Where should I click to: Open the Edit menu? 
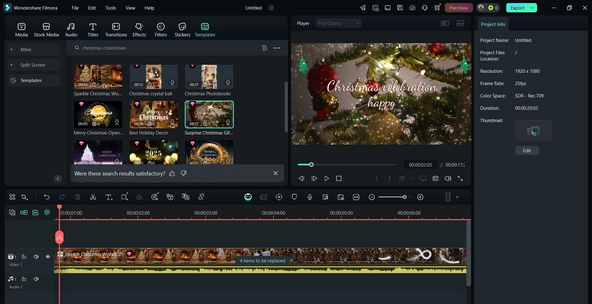(92, 8)
